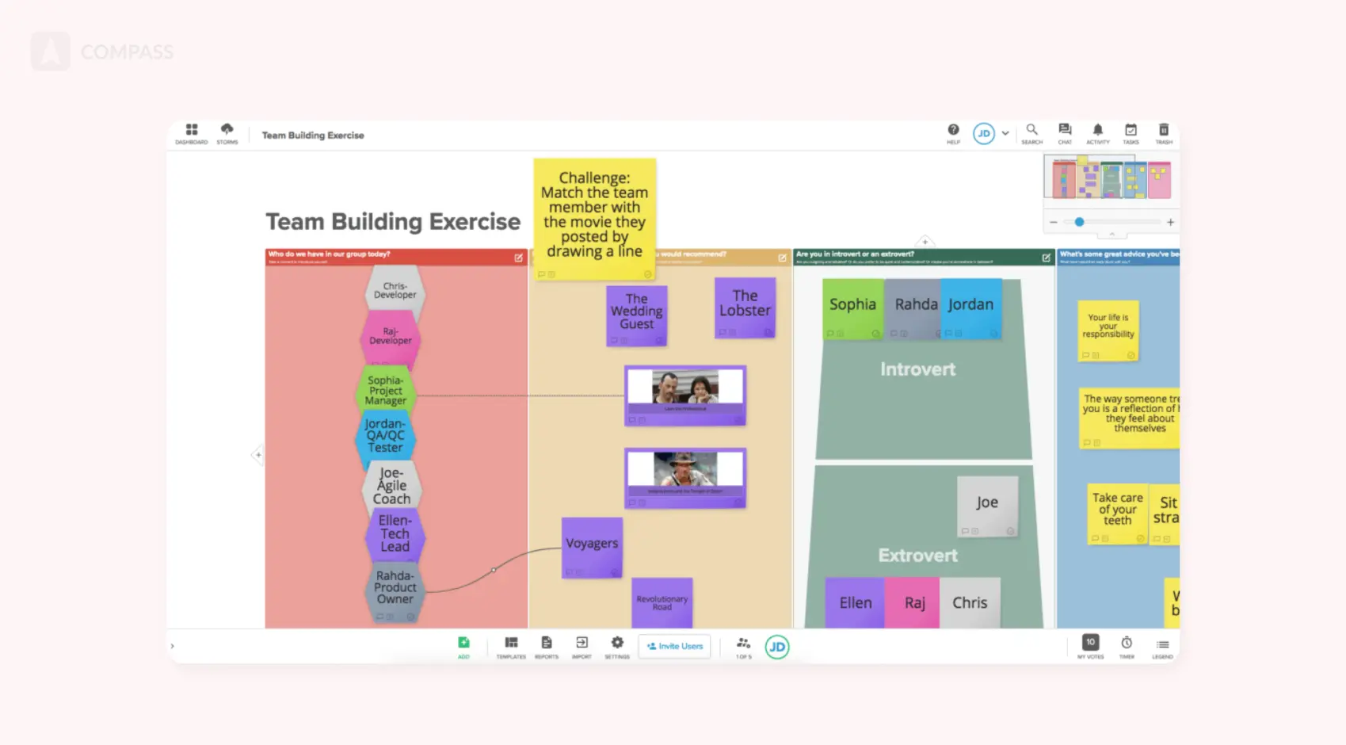Click the connector line midpoint near Voyagers
Image resolution: width=1346 pixels, height=745 pixels.
[x=494, y=570]
